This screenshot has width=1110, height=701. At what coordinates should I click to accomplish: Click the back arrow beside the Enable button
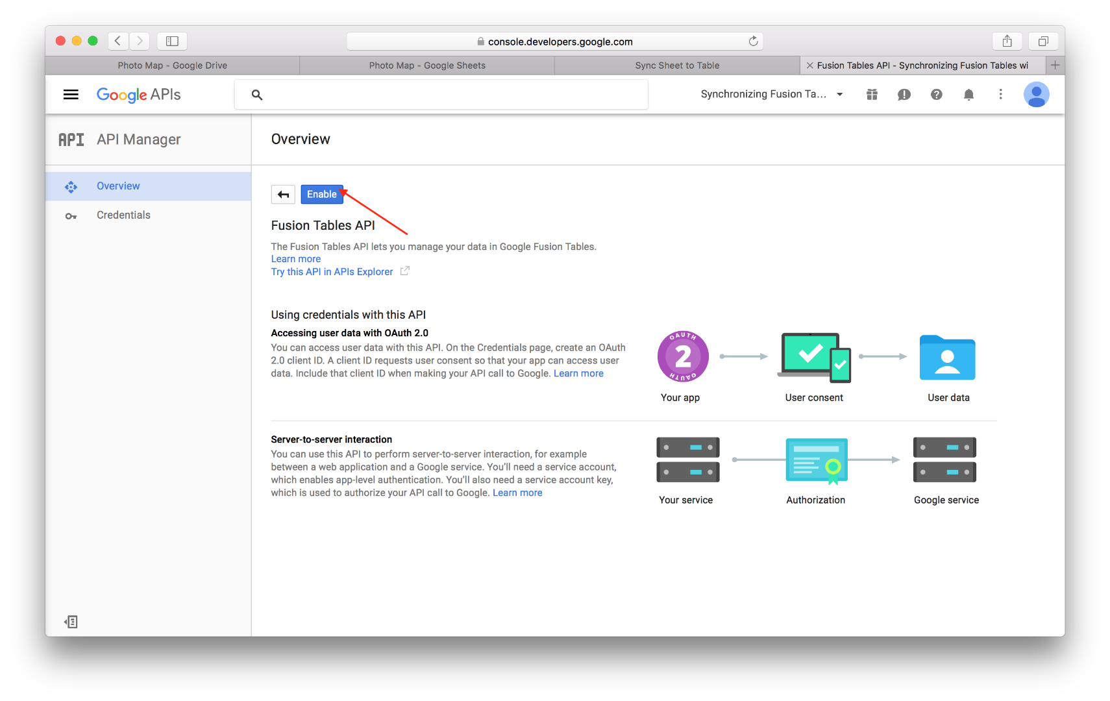(283, 194)
